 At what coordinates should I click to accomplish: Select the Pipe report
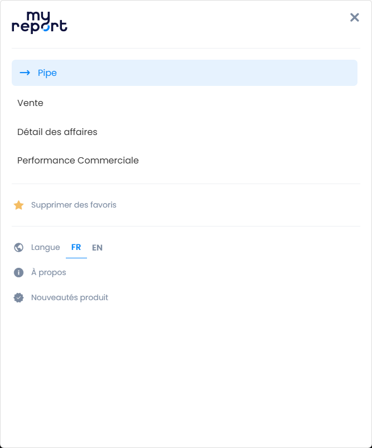47,73
